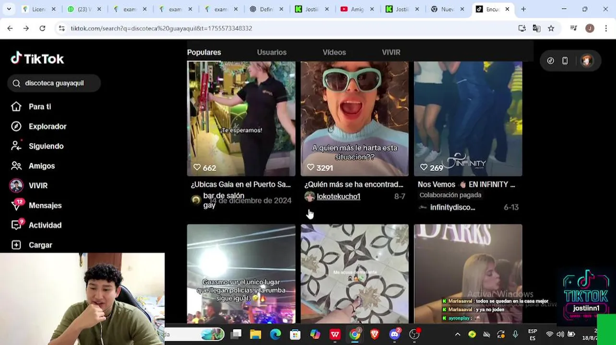Switch ESP keyboard language indicator
The height and width of the screenshot is (345, 616).
click(533, 334)
